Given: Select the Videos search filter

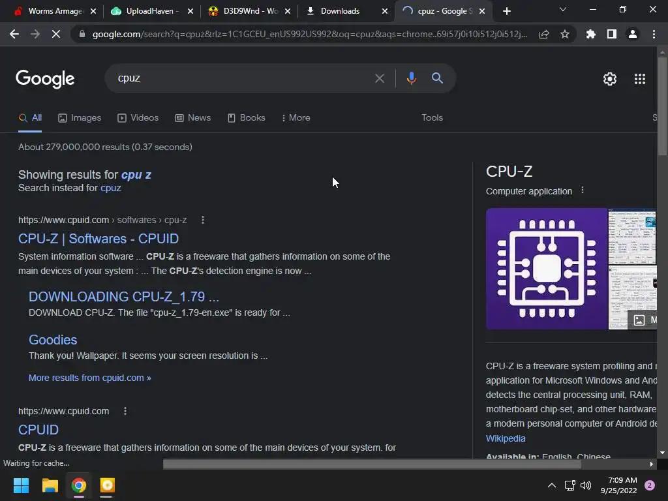Looking at the screenshot, I should tap(138, 118).
